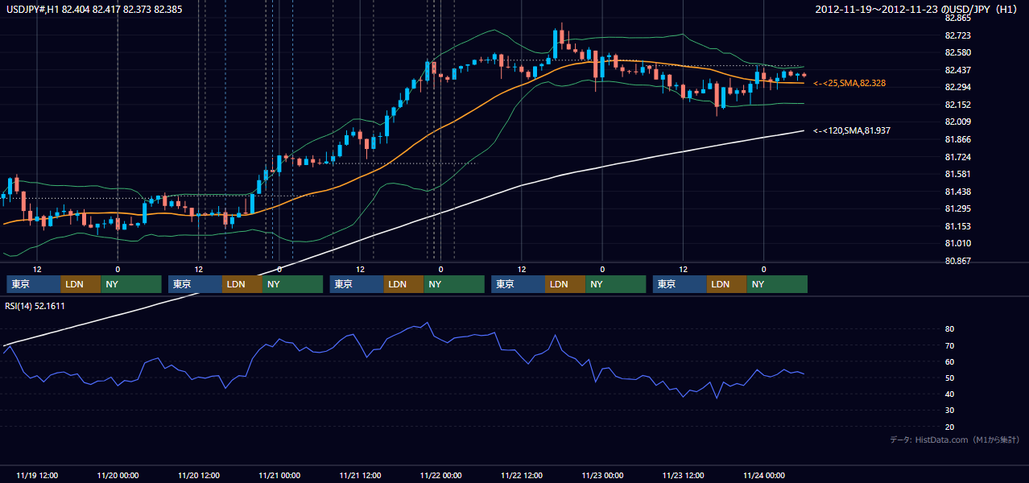Click the 11/20 12:00 date label
This screenshot has width=1029, height=483.
pos(198,475)
